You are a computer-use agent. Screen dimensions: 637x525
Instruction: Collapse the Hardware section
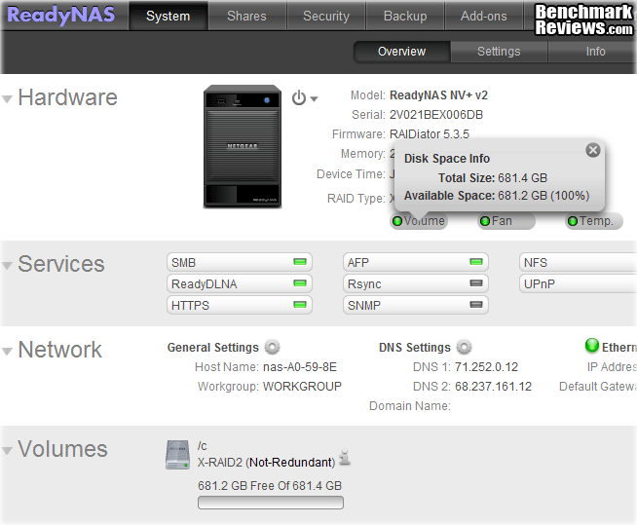7,98
